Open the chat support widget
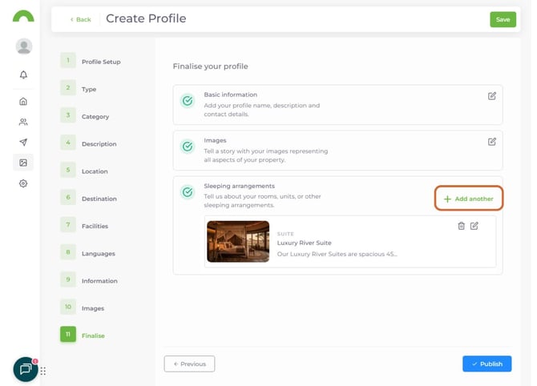The height and width of the screenshot is (386, 537). [x=26, y=369]
